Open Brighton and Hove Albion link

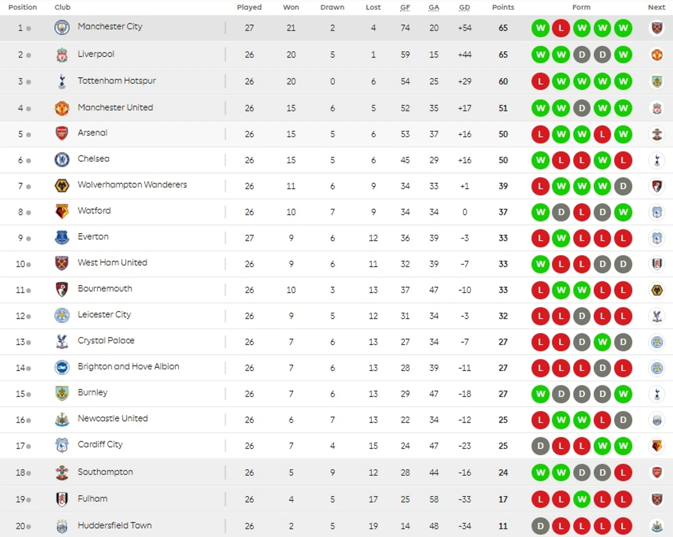pos(128,366)
